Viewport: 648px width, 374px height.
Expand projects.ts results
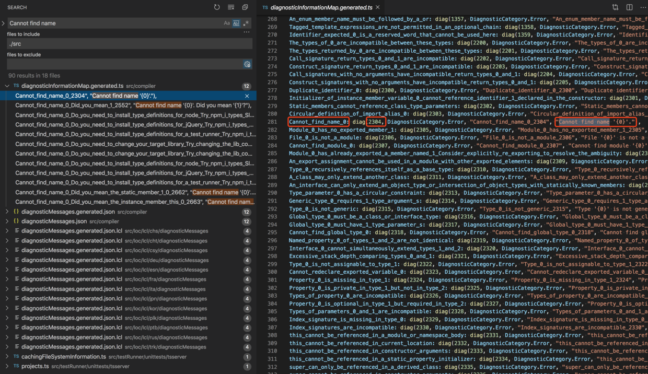tap(7, 366)
